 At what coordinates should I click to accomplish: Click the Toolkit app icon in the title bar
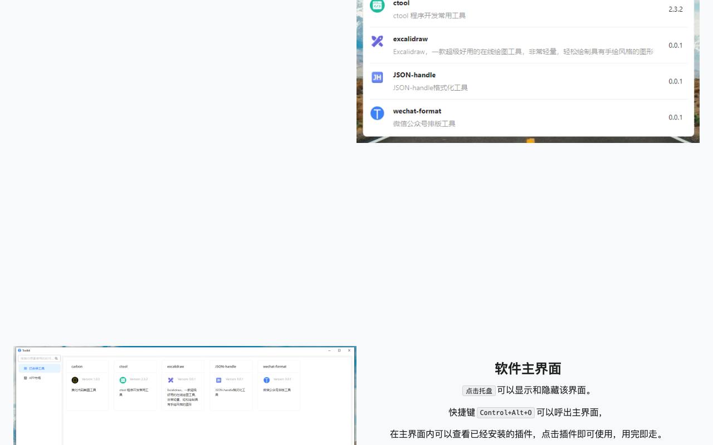[19, 350]
